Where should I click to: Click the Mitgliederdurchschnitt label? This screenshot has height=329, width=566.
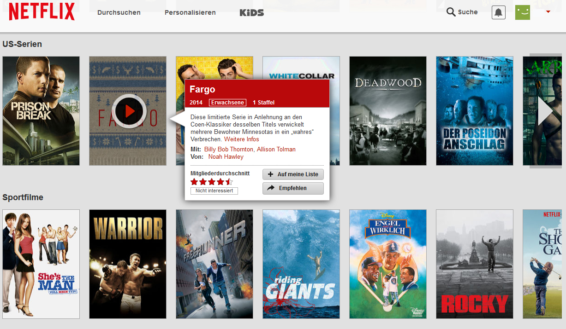pos(220,173)
